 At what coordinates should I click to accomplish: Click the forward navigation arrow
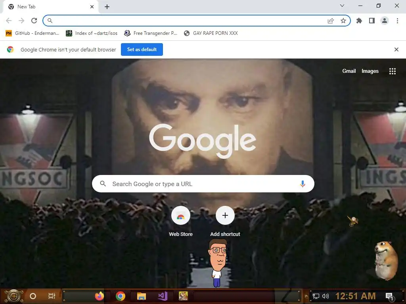(21, 21)
